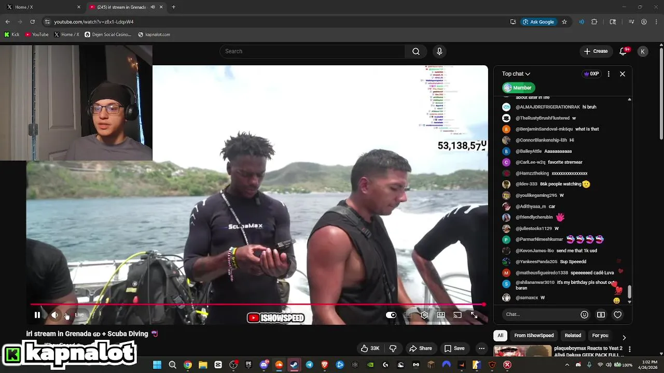
Task: Open Chrome three-dot menu
Action: 656,22
